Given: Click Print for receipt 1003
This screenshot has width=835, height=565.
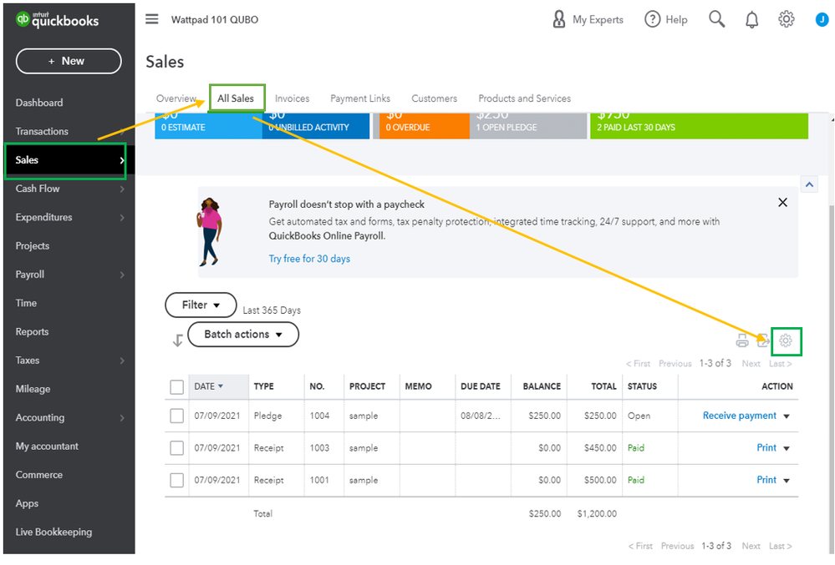Looking at the screenshot, I should tap(766, 447).
